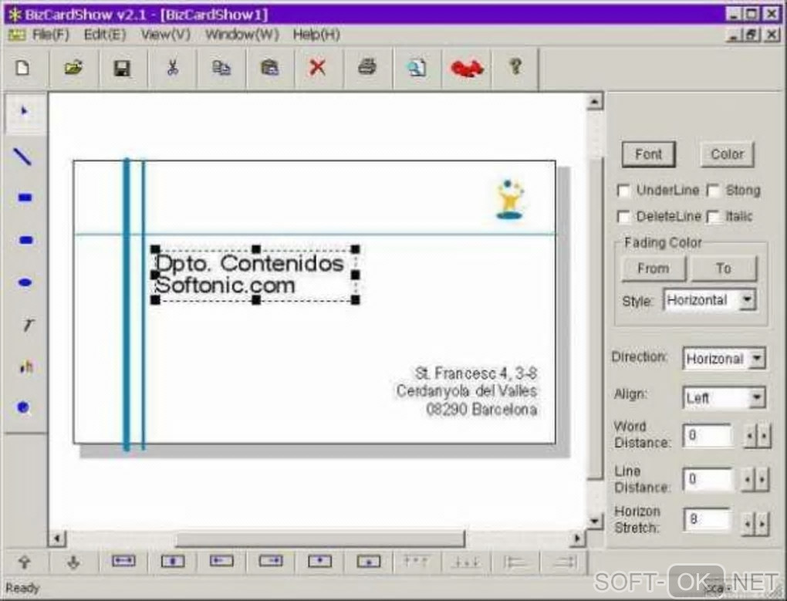The width and height of the screenshot is (787, 601).
Task: Click the Horizon Stretch input field
Action: 707,519
